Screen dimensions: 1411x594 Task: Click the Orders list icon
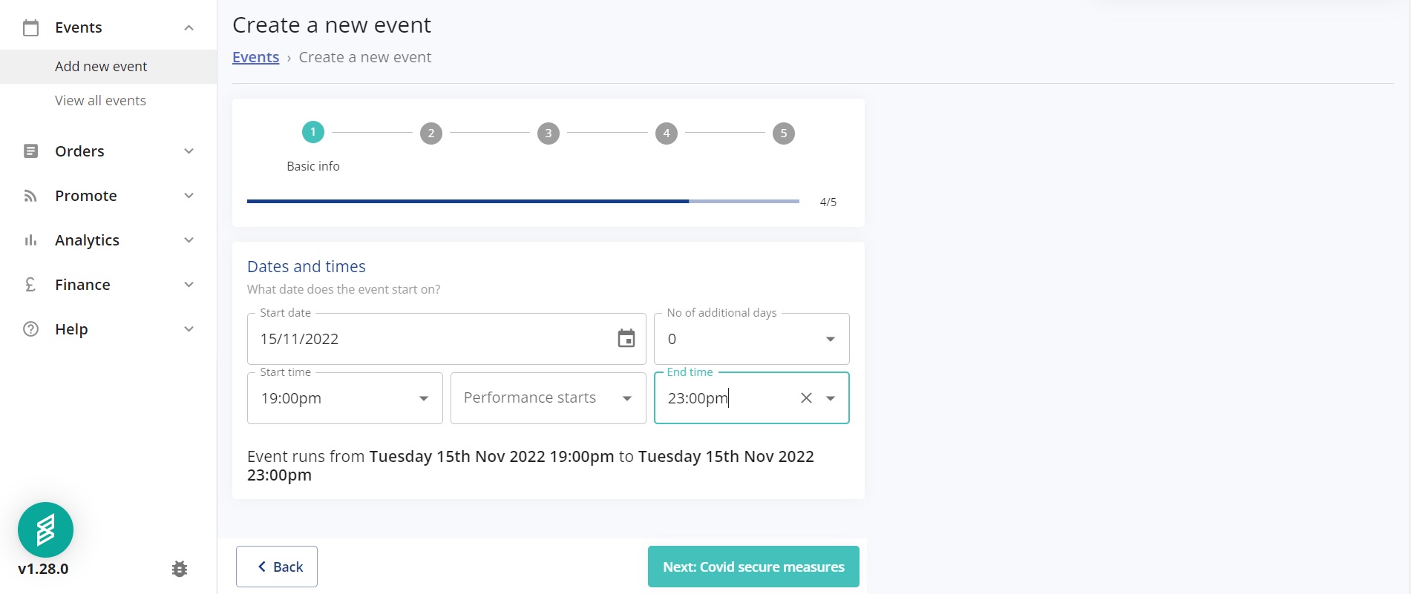(x=30, y=151)
